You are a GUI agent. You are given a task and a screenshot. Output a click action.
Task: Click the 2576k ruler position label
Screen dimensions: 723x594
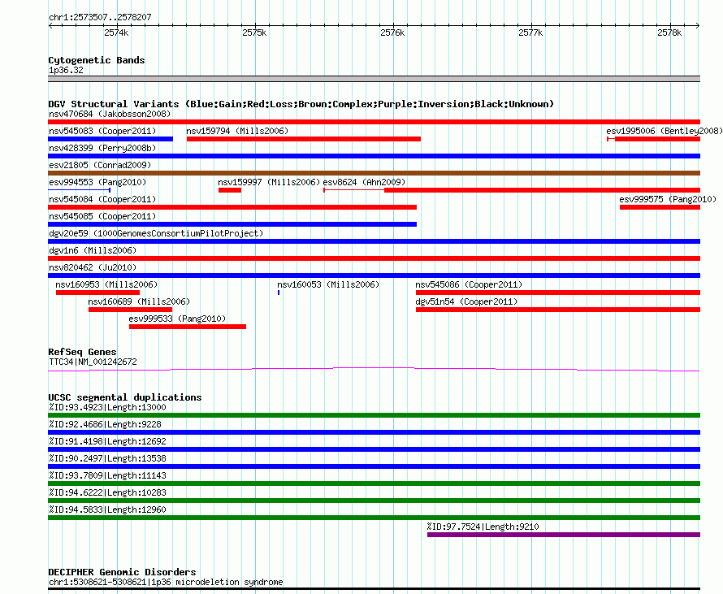tap(393, 33)
